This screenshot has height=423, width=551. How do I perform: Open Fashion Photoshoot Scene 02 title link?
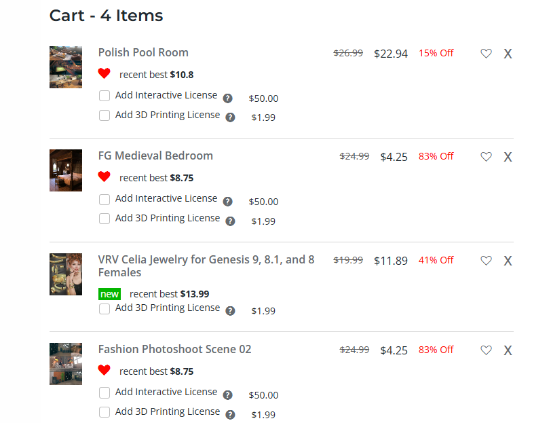click(174, 349)
